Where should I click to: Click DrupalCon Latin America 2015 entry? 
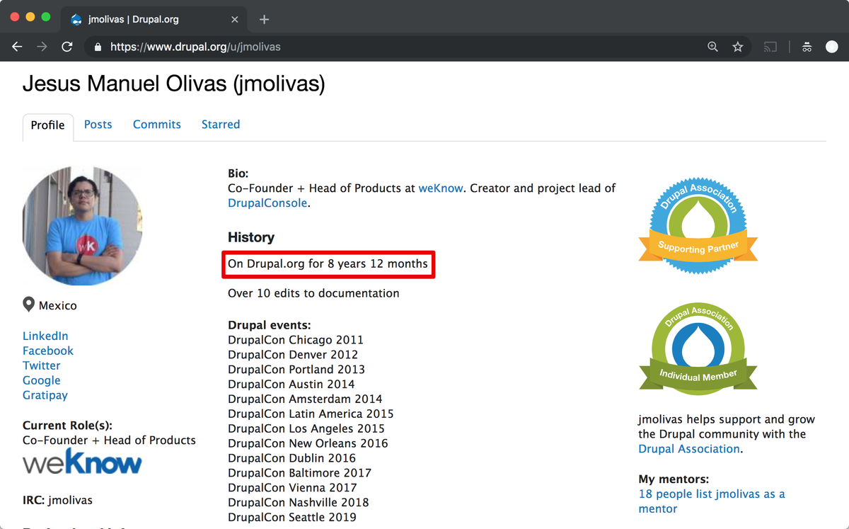point(311,414)
